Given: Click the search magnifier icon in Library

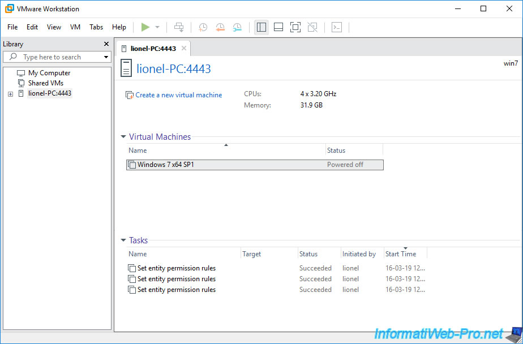Looking at the screenshot, I should [13, 57].
